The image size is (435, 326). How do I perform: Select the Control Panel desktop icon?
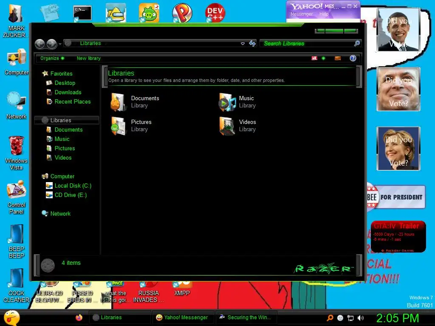click(x=17, y=197)
